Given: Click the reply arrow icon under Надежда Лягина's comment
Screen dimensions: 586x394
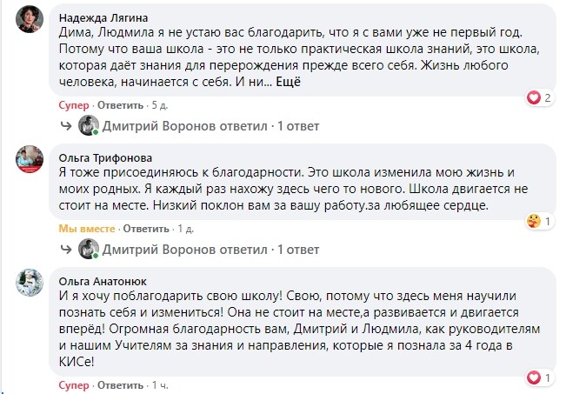Looking at the screenshot, I should point(65,126).
